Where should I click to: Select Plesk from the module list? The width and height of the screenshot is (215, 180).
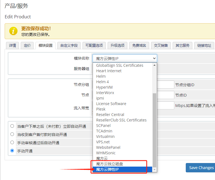coord(123,109)
